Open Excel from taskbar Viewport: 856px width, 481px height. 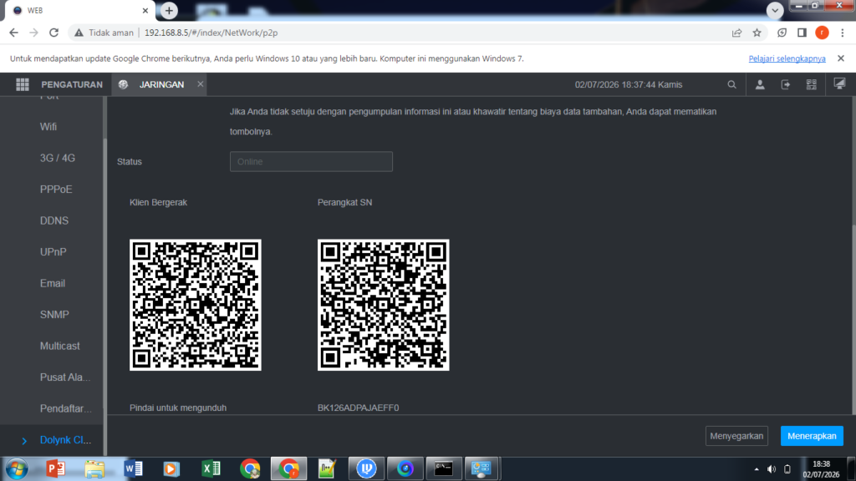pyautogui.click(x=211, y=468)
